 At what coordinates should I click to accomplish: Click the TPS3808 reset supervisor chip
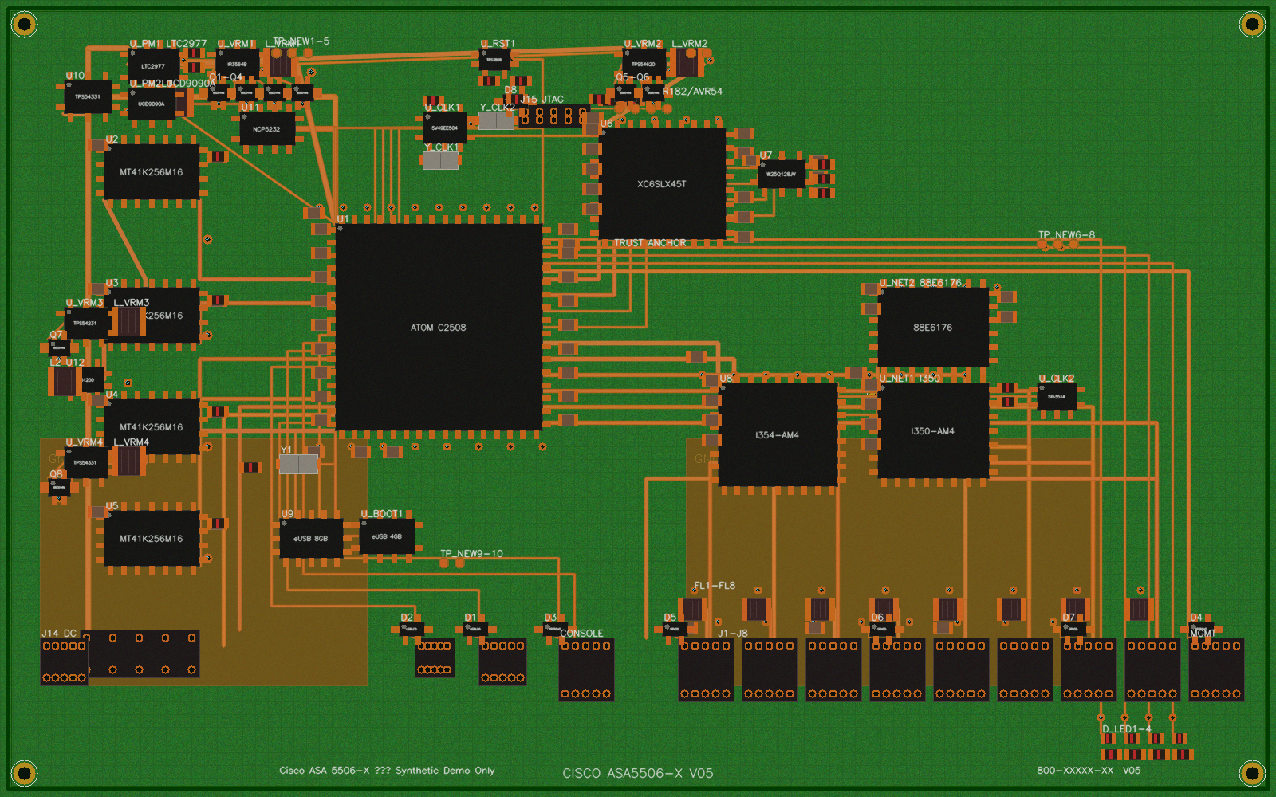tap(494, 59)
